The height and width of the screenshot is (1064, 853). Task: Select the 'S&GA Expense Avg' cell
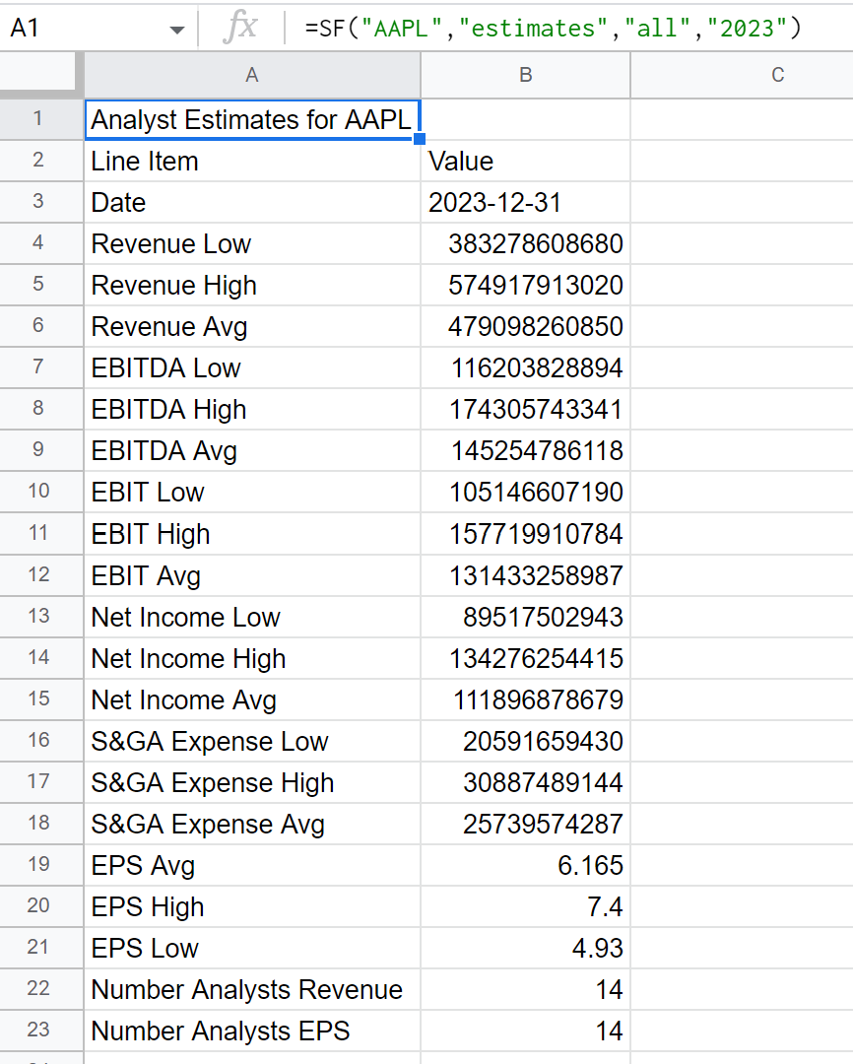pos(252,824)
